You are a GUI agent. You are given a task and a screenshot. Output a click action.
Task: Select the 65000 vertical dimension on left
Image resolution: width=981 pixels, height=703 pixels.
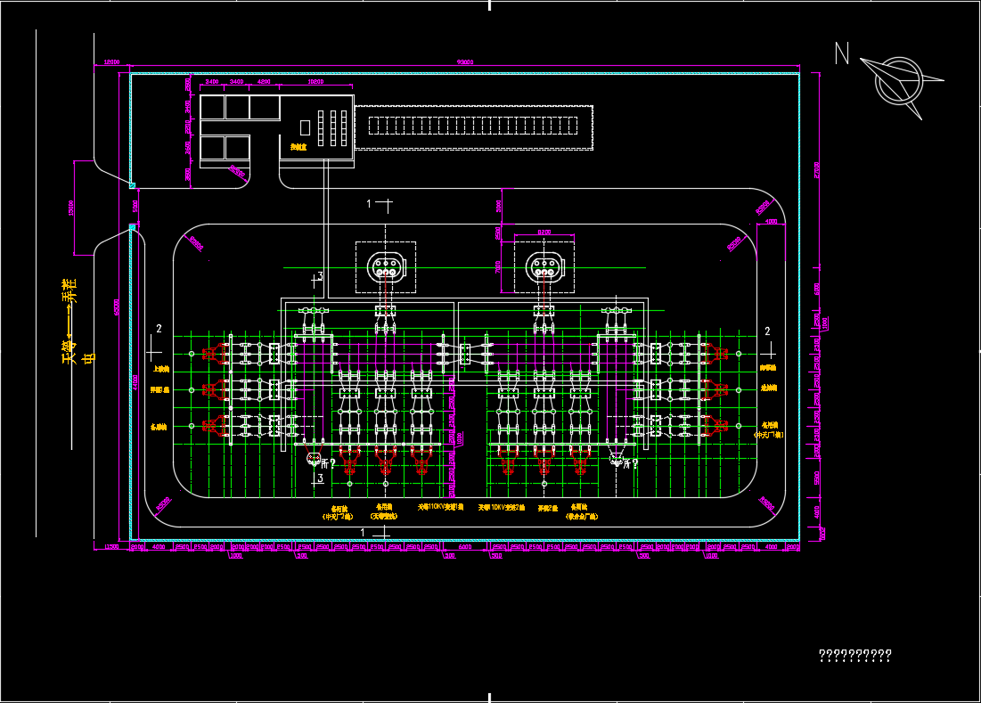click(x=117, y=307)
